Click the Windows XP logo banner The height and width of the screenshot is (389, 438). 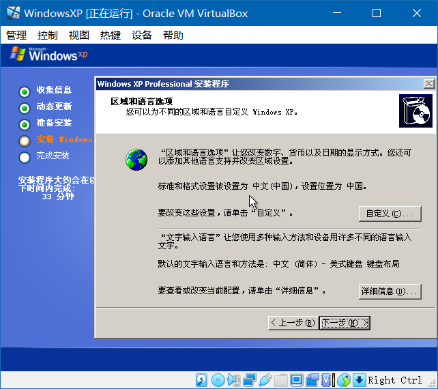tap(48, 54)
